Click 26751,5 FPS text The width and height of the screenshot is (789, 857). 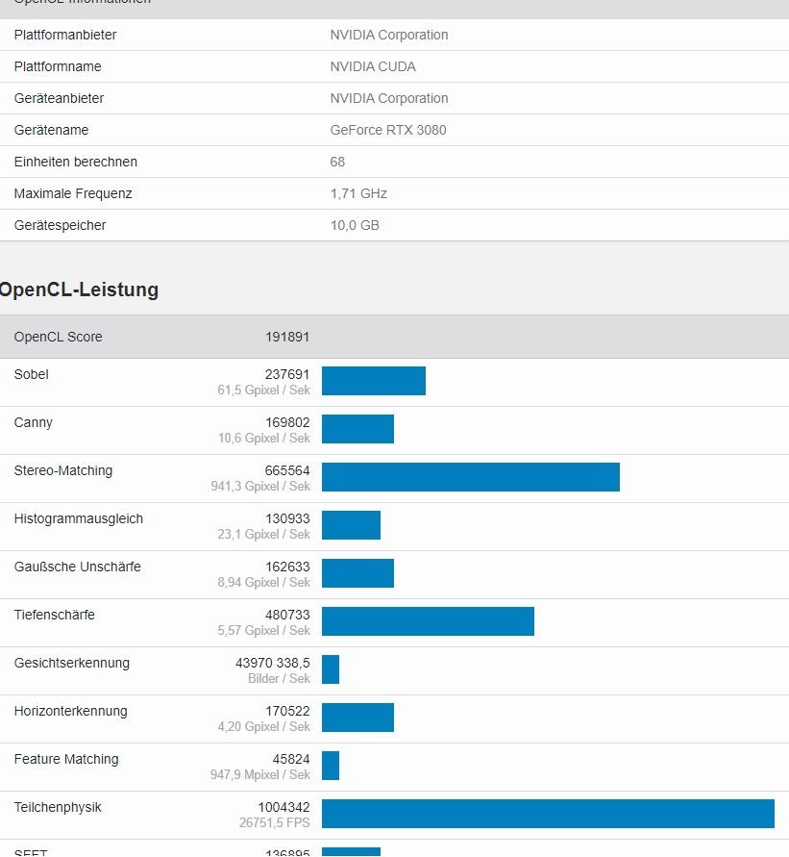[x=275, y=823]
